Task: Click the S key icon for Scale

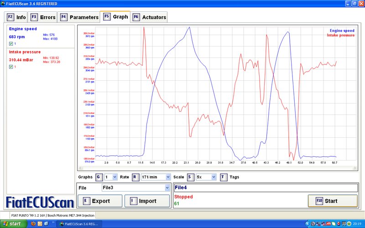Action: click(190, 177)
